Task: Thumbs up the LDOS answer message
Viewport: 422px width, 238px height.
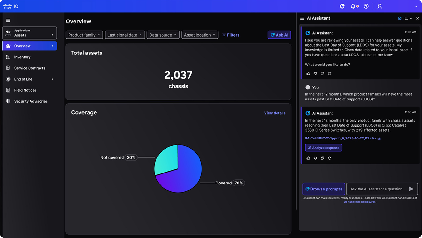Action: pos(308,158)
